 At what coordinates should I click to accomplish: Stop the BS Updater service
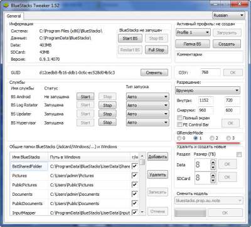(107, 114)
